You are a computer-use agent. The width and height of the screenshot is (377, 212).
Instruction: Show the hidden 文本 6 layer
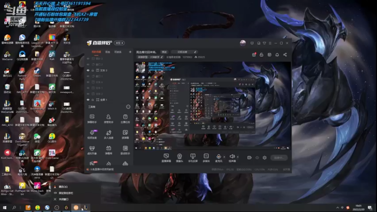tap(88, 82)
